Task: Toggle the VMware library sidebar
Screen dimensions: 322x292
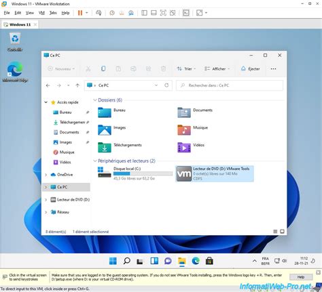Action: (x=144, y=13)
